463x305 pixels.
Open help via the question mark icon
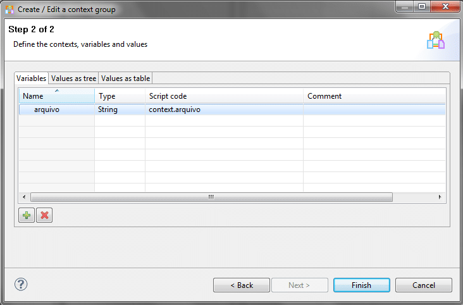[x=21, y=284]
